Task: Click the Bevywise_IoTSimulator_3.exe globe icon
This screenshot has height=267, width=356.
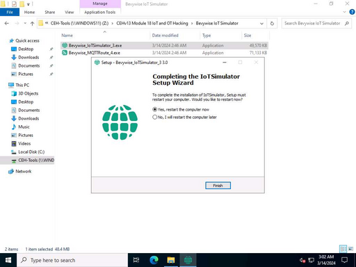Action: click(65, 45)
